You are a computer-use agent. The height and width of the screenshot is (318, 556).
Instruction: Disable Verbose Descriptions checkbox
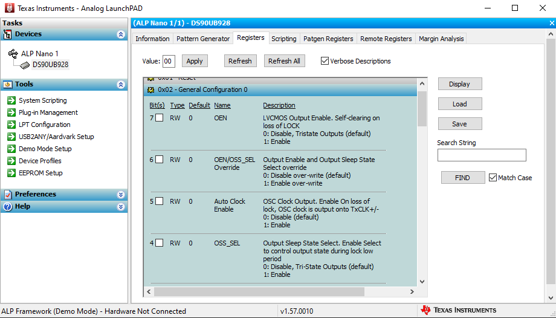click(x=325, y=61)
